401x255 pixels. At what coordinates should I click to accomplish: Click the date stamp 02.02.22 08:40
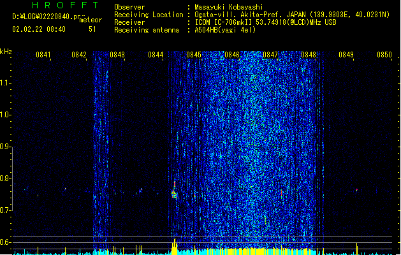pos(39,29)
